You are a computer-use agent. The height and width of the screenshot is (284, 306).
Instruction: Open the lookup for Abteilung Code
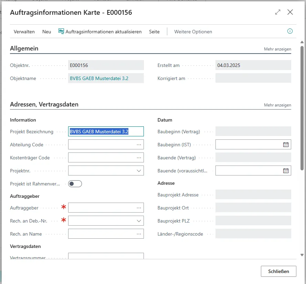[139, 144]
